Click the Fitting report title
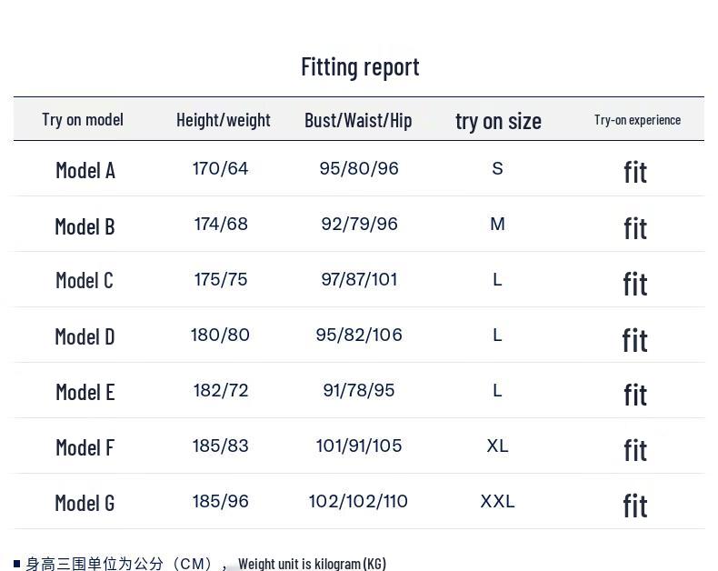Screen dimensions: 718x571 (360, 66)
